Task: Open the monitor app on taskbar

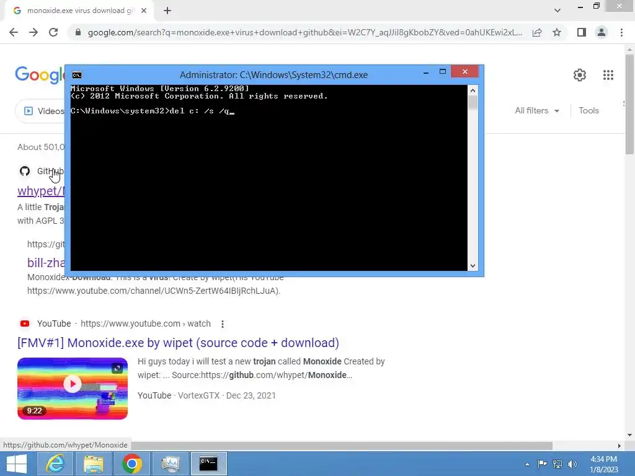Action: (170, 464)
